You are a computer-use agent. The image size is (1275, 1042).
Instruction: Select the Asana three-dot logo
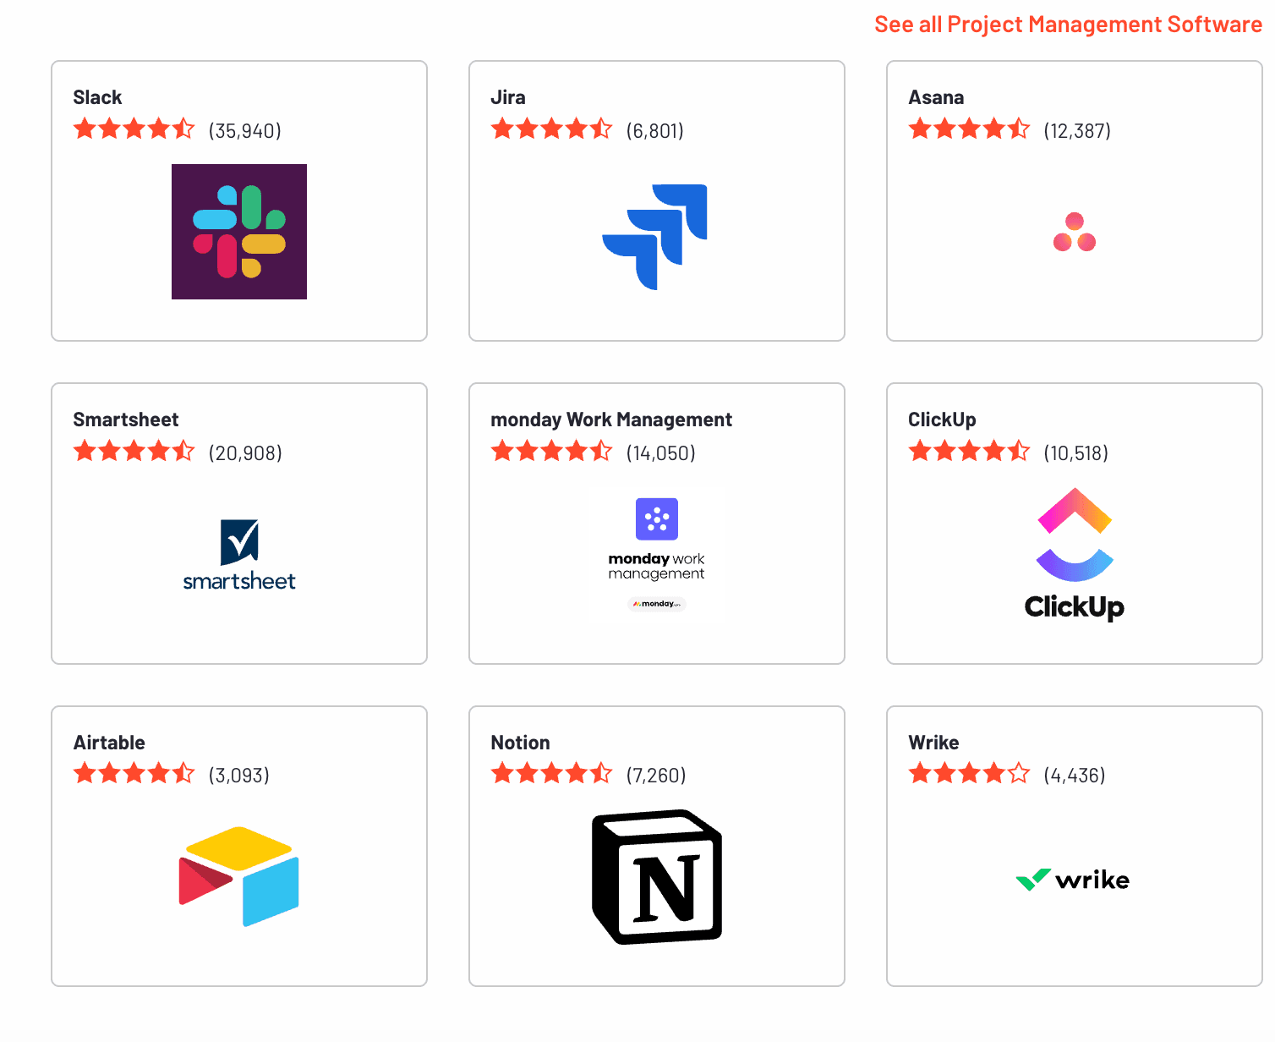[1075, 232]
